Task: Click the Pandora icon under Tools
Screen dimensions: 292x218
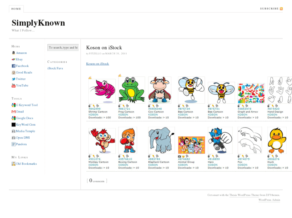Action: (x=13, y=144)
